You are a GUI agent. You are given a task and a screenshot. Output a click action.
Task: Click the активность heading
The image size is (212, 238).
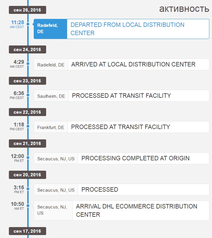click(x=184, y=9)
